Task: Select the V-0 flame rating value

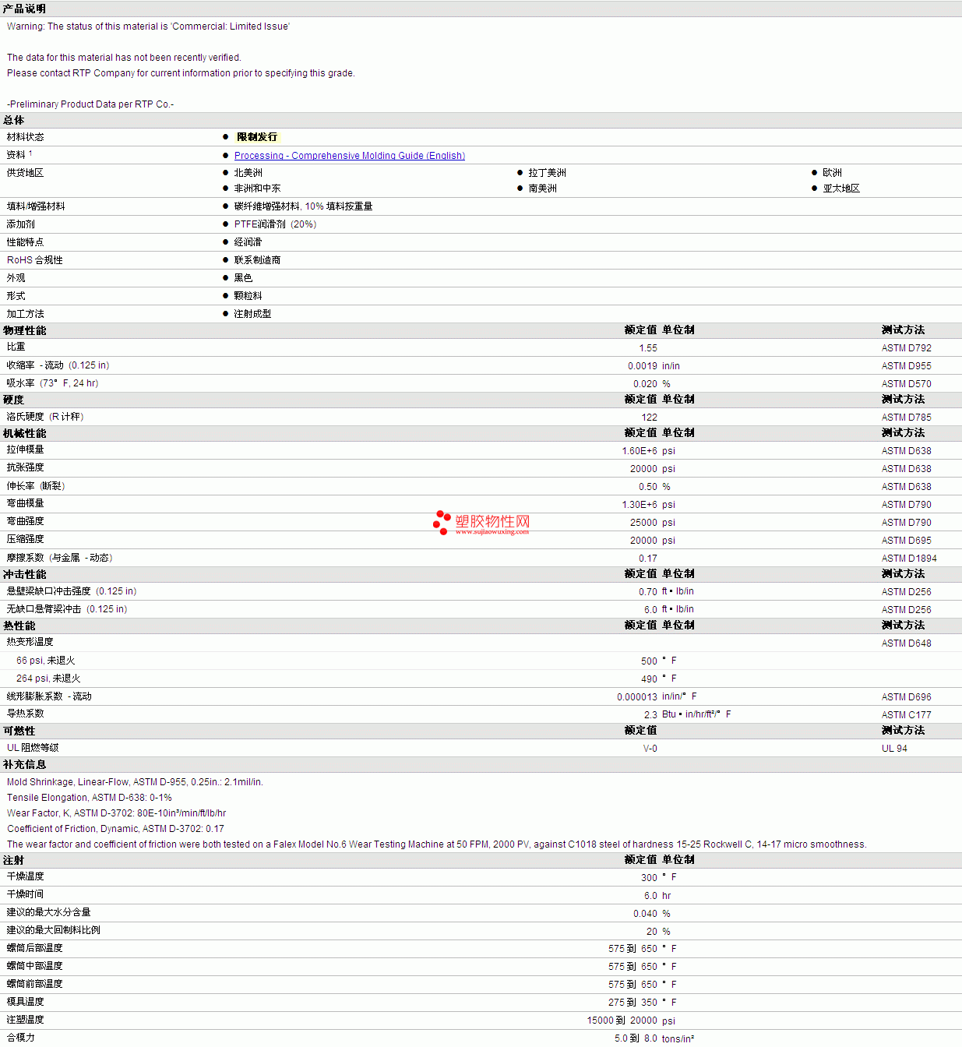Action: click(650, 749)
